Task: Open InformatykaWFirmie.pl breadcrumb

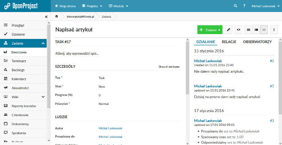Action: (80, 16)
